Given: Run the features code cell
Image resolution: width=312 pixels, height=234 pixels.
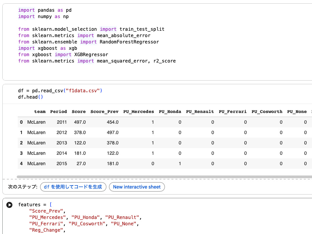Looking at the screenshot, I should [x=9, y=205].
